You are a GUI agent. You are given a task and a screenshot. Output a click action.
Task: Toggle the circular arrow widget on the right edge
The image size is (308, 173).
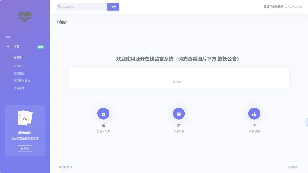tap(306, 122)
